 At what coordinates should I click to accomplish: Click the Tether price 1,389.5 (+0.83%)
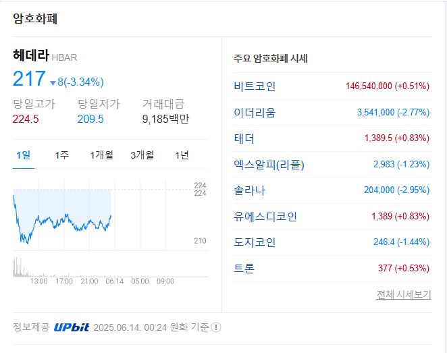coord(397,138)
